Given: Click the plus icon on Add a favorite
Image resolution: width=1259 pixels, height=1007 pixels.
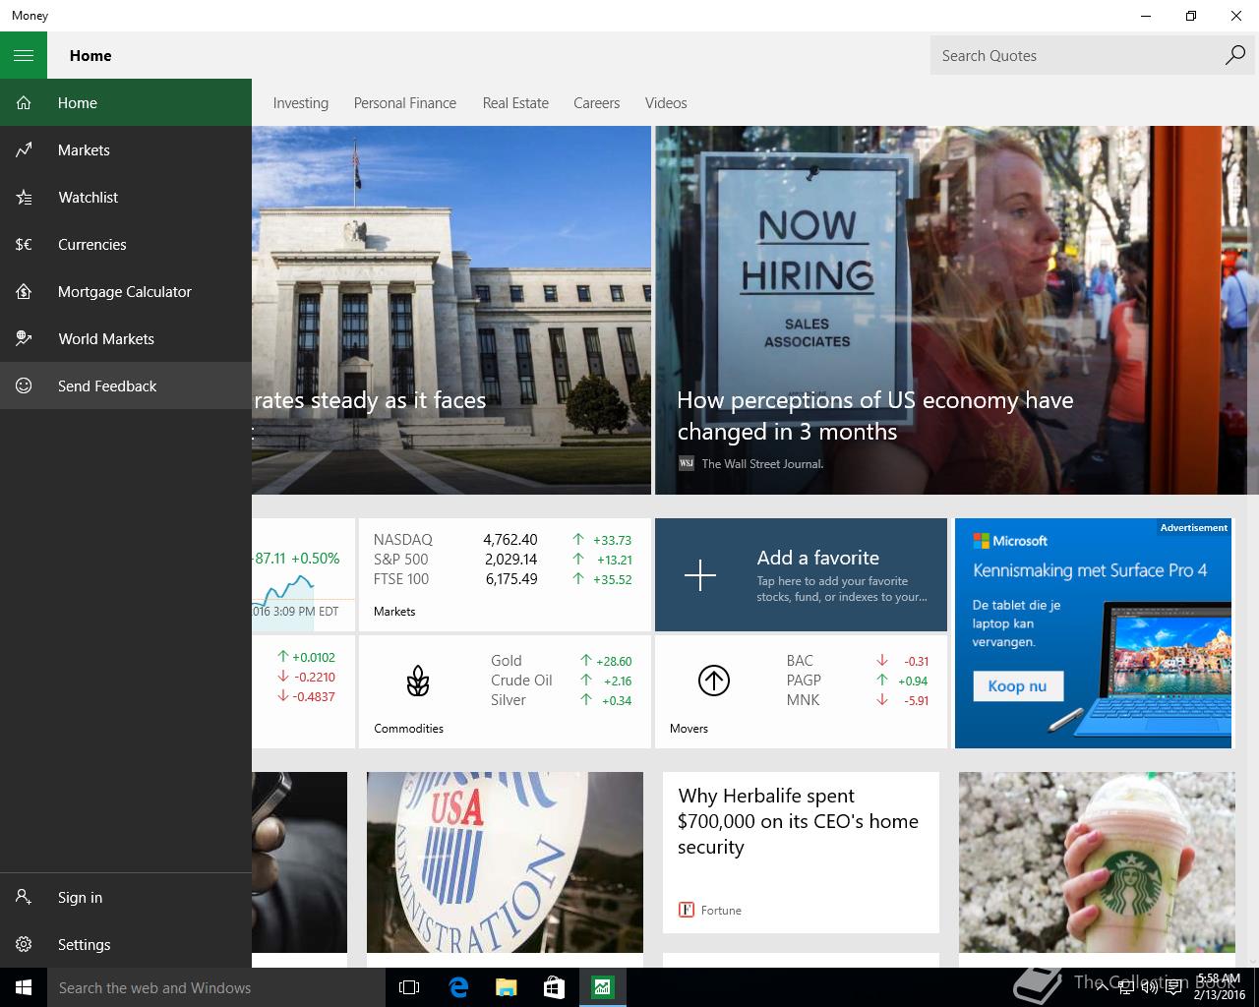Looking at the screenshot, I should 700,574.
